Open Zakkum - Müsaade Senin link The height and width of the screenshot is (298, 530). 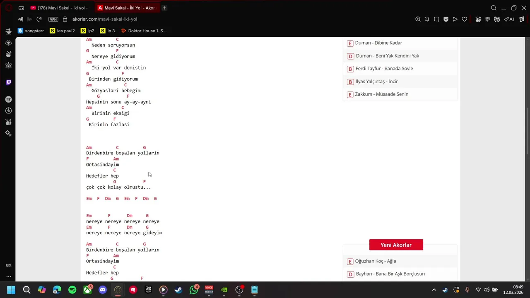click(x=381, y=94)
